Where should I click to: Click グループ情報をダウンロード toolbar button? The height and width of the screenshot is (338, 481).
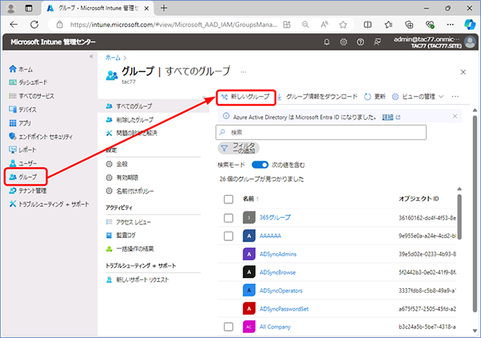pyautogui.click(x=317, y=97)
